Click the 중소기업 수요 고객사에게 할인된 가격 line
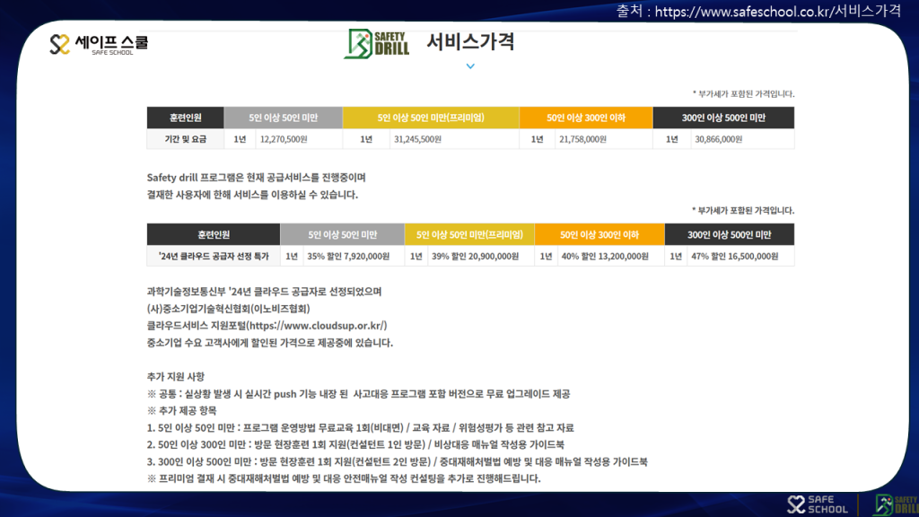 coord(269,342)
